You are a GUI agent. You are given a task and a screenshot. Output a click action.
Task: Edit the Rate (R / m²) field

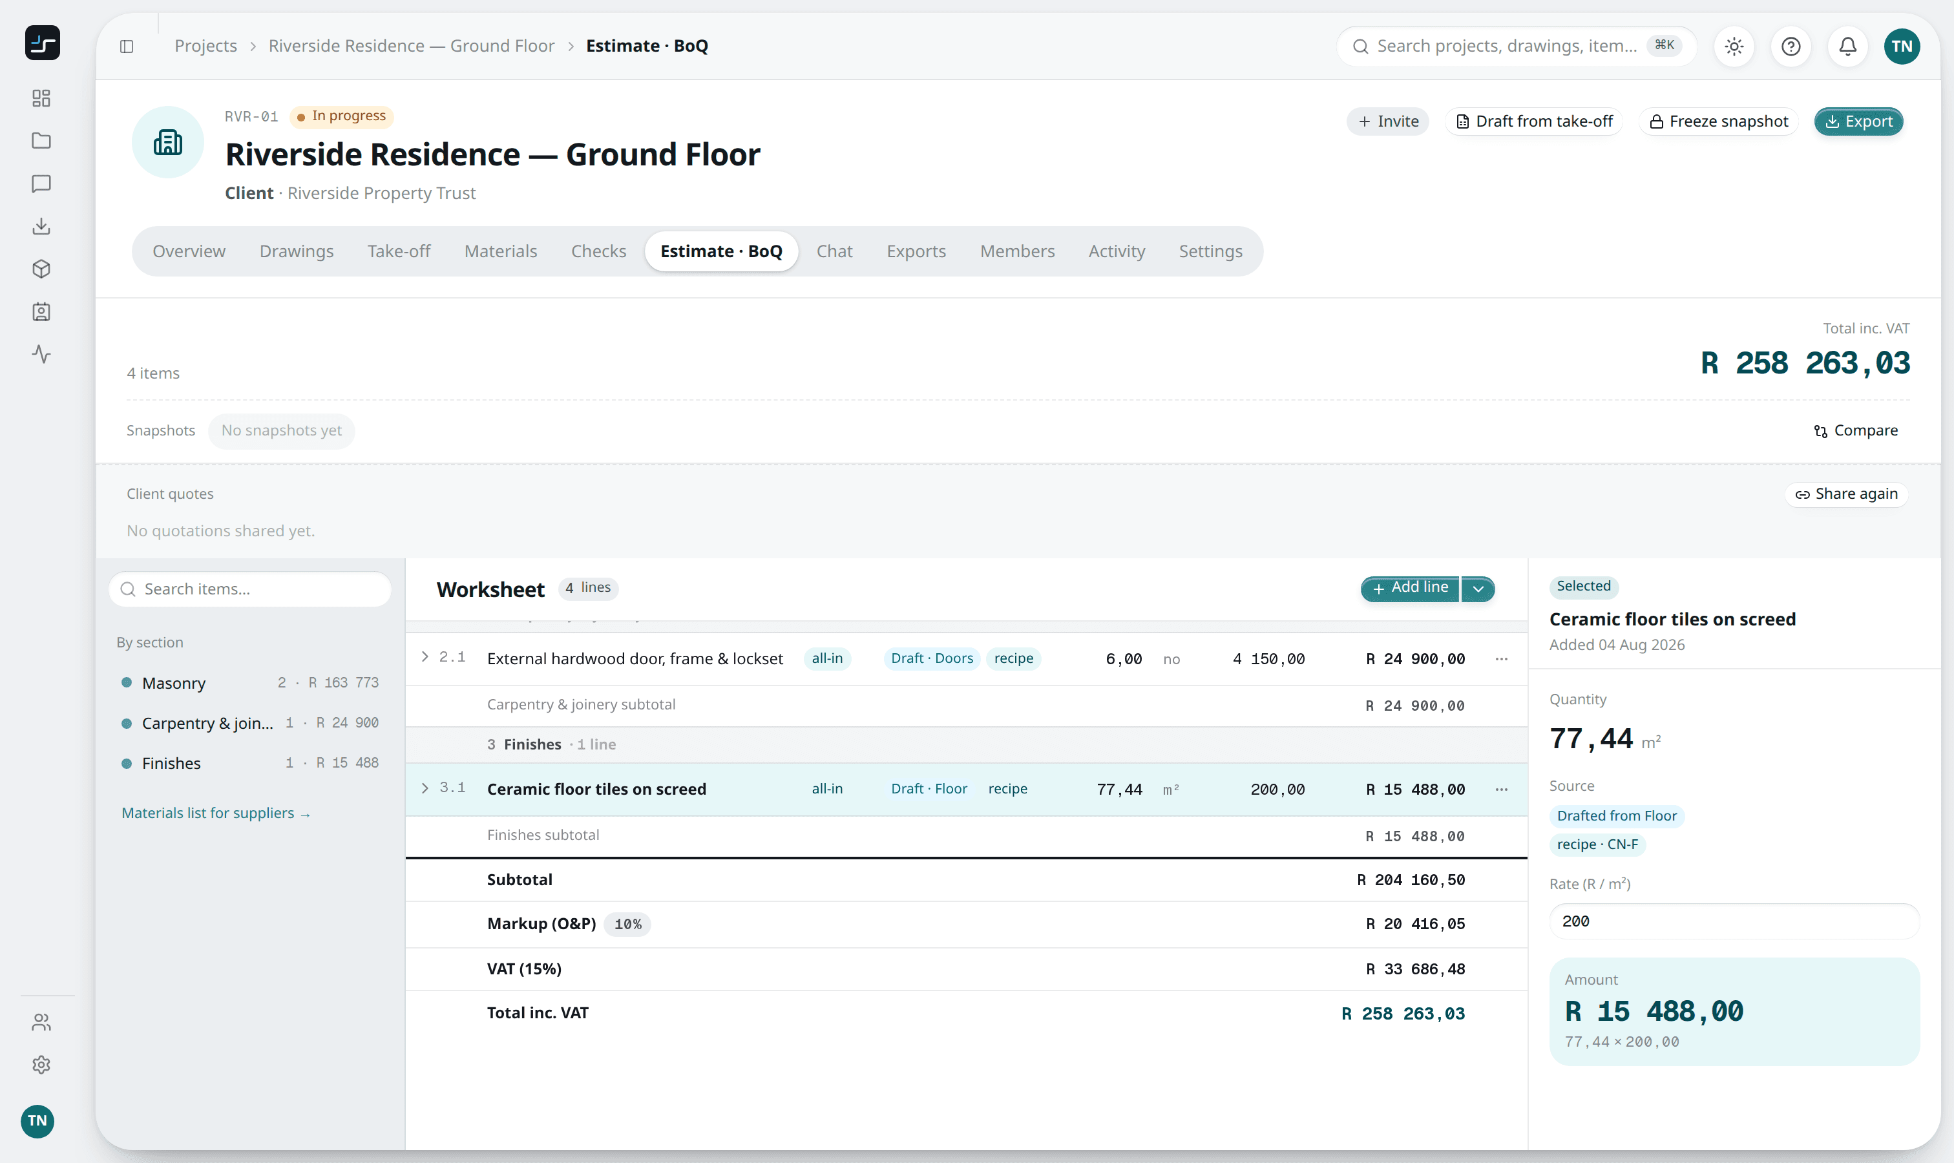[1734, 921]
